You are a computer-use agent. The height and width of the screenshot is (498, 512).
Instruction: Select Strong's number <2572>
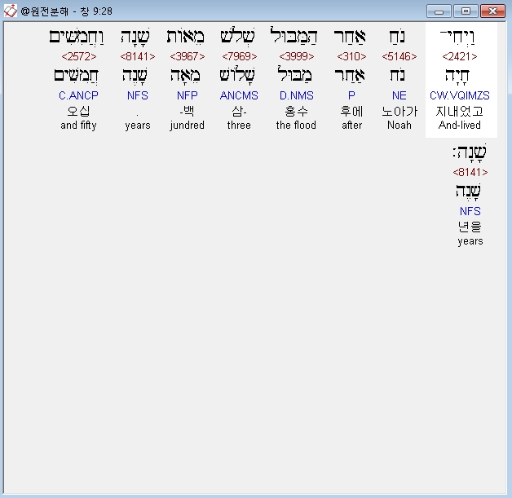click(79, 56)
